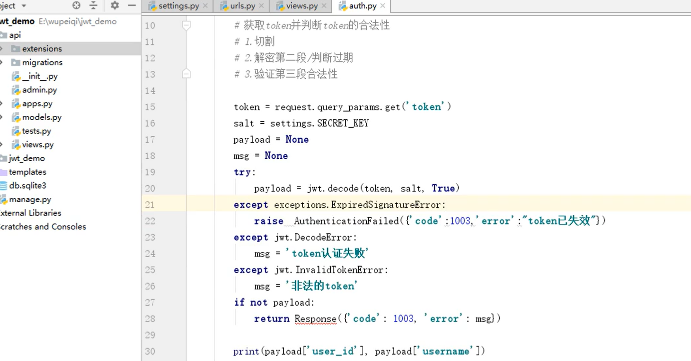Select db.sqlite3 database file
The height and width of the screenshot is (361, 691).
[x=27, y=186]
